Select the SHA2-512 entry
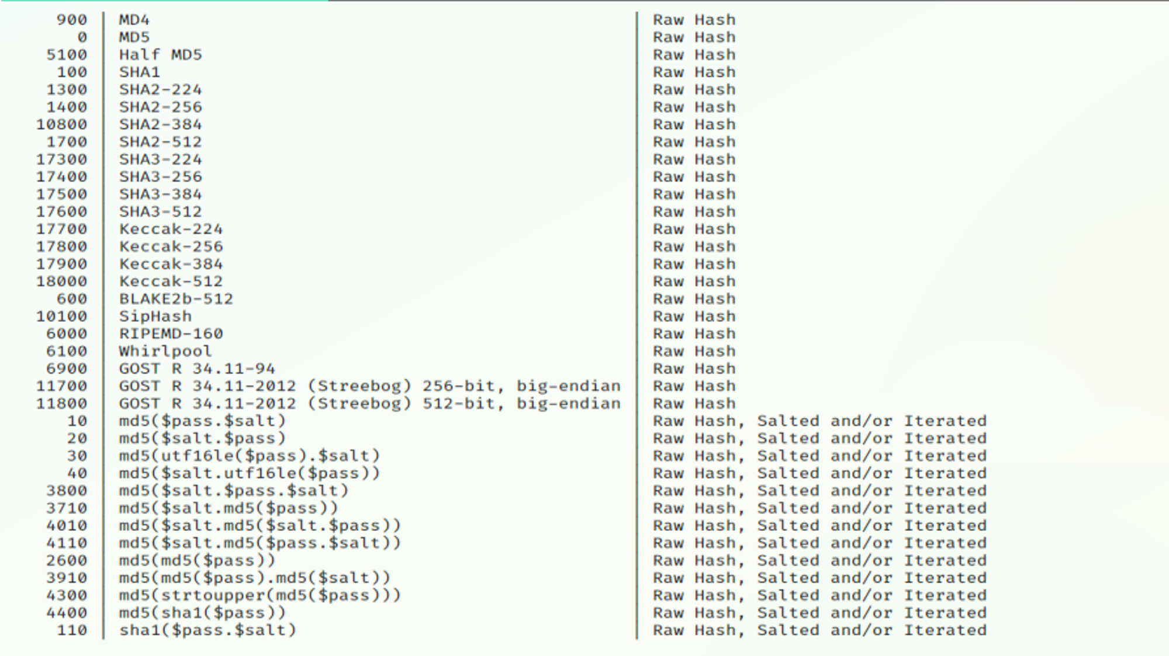 point(160,142)
